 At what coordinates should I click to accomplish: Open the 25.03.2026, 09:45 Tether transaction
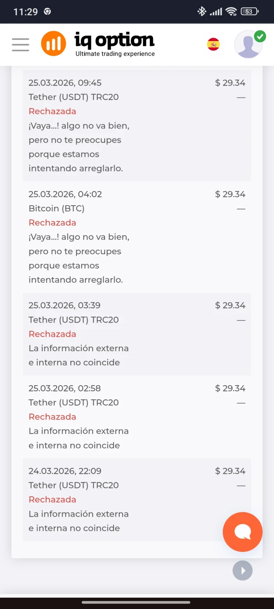click(x=65, y=83)
